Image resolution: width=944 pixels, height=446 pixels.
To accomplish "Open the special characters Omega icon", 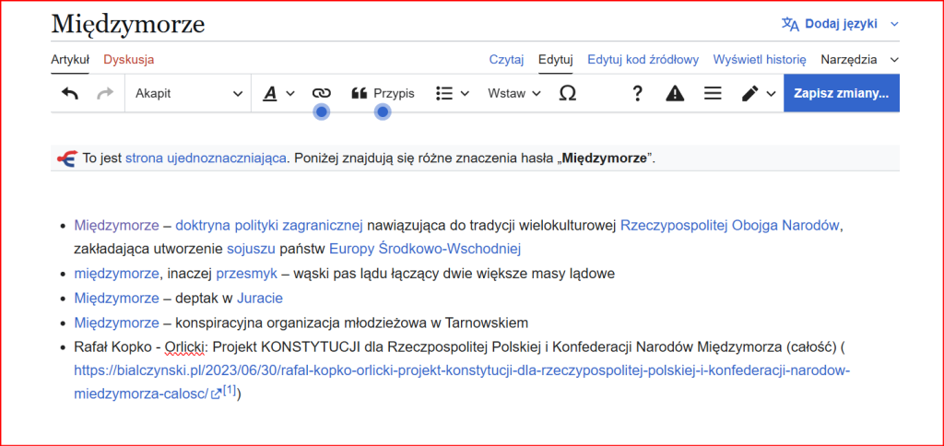I will pyautogui.click(x=568, y=93).
